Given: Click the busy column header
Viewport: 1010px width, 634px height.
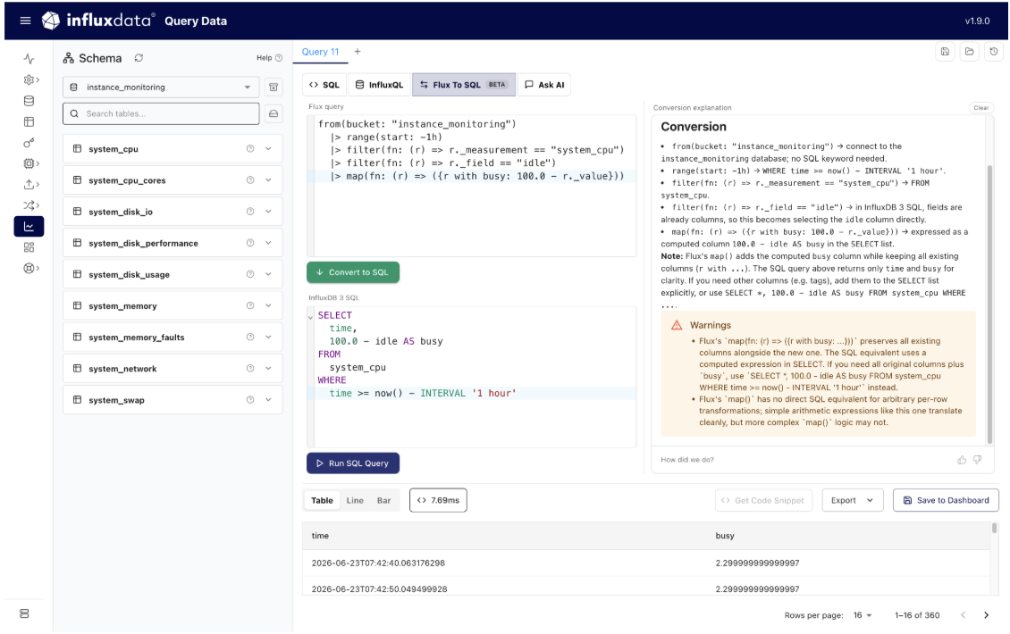Looking at the screenshot, I should [725, 536].
